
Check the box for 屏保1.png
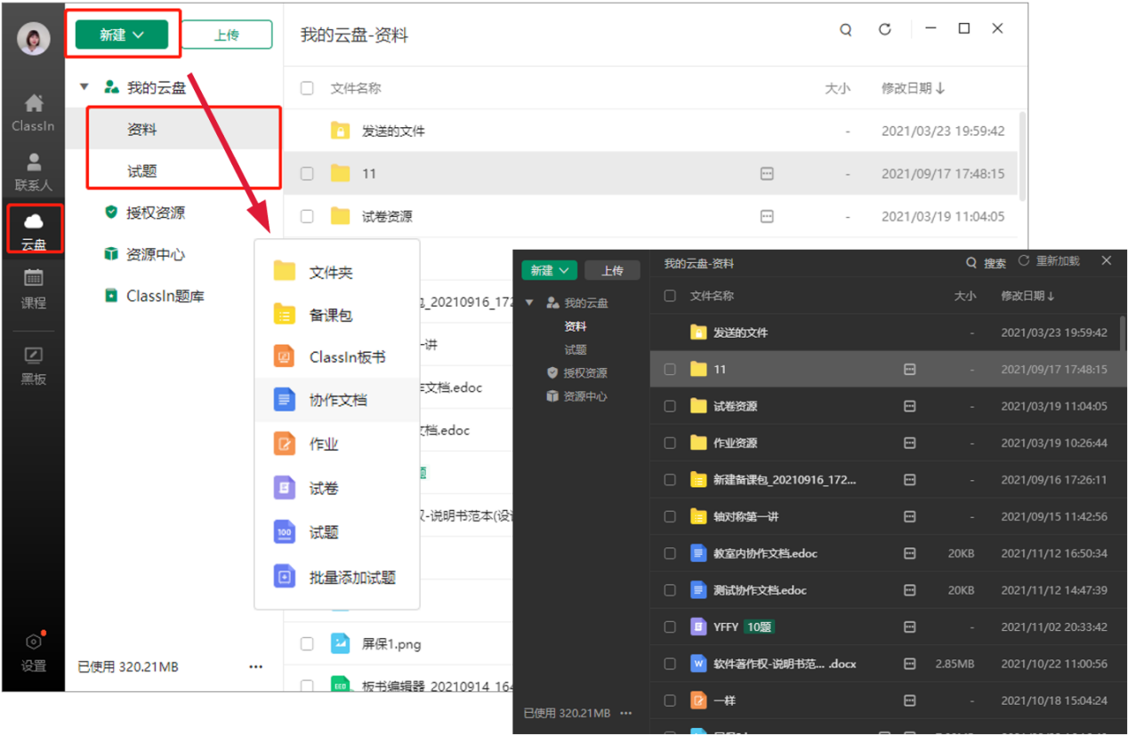[x=307, y=643]
